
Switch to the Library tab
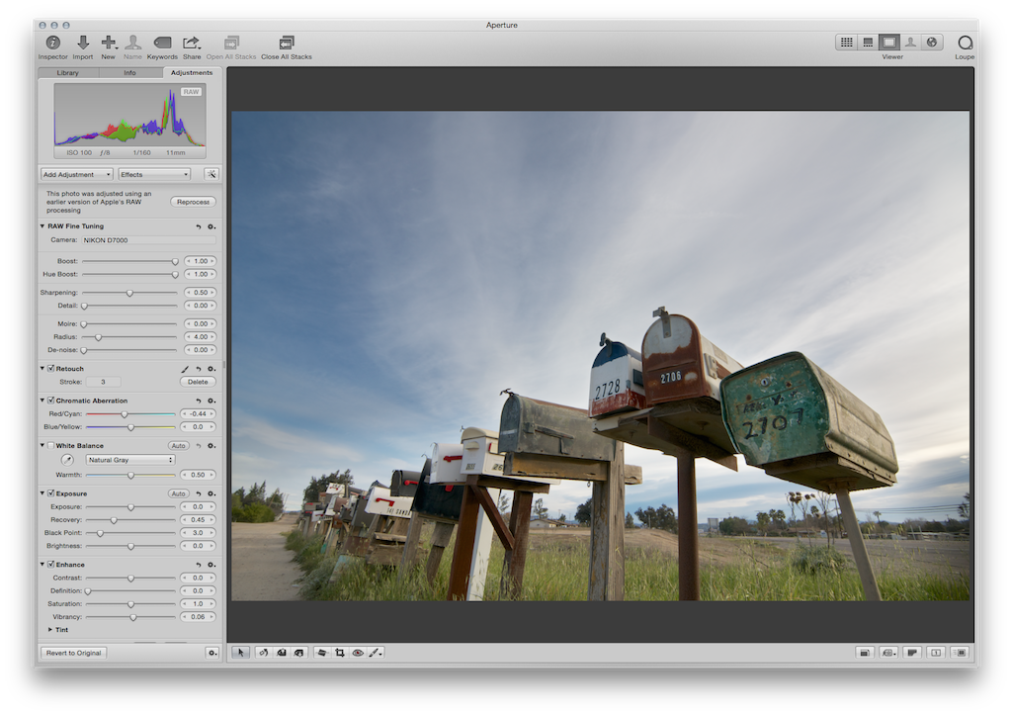(68, 73)
